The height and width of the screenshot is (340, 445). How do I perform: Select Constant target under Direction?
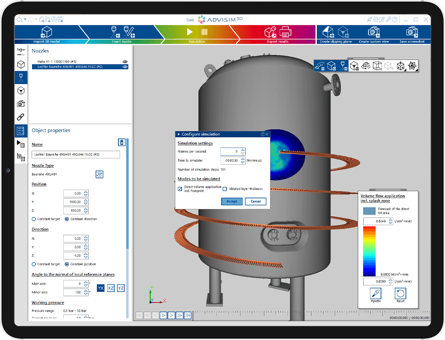34,264
